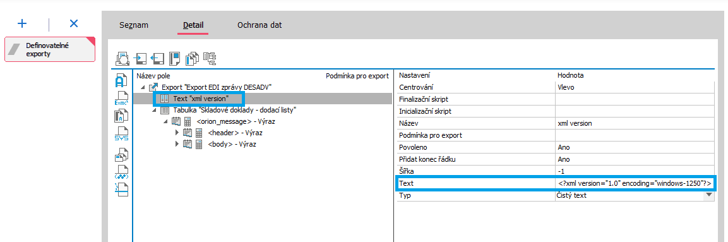728x242 pixels.
Task: Click the bookmarked document toolbar icon
Action: [174, 59]
